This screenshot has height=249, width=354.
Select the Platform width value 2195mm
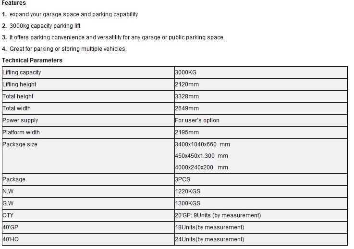(187, 132)
